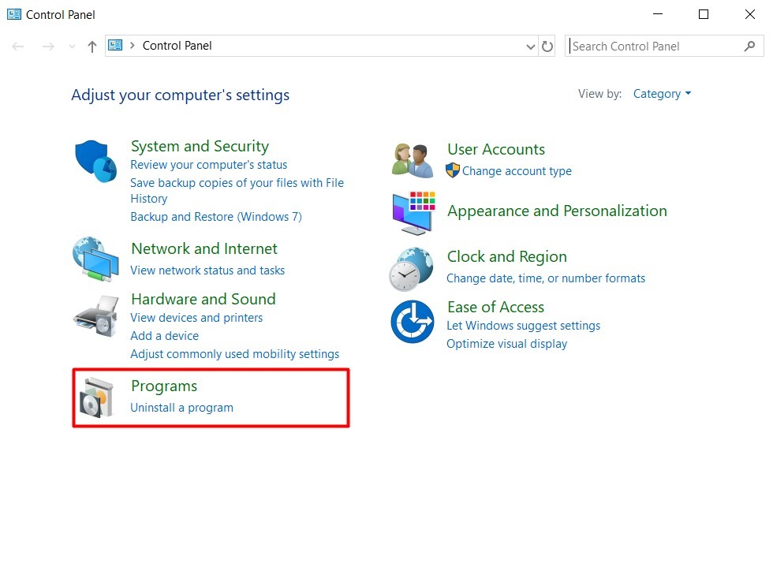This screenshot has width=773, height=582.
Task: Select Add a device link
Action: (165, 336)
